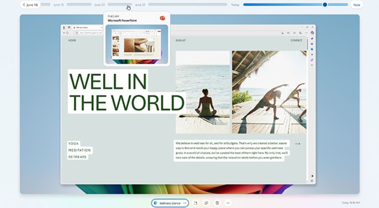Click the settings gear at Edge sidebar bottom
This screenshot has height=208, width=379.
(312, 181)
